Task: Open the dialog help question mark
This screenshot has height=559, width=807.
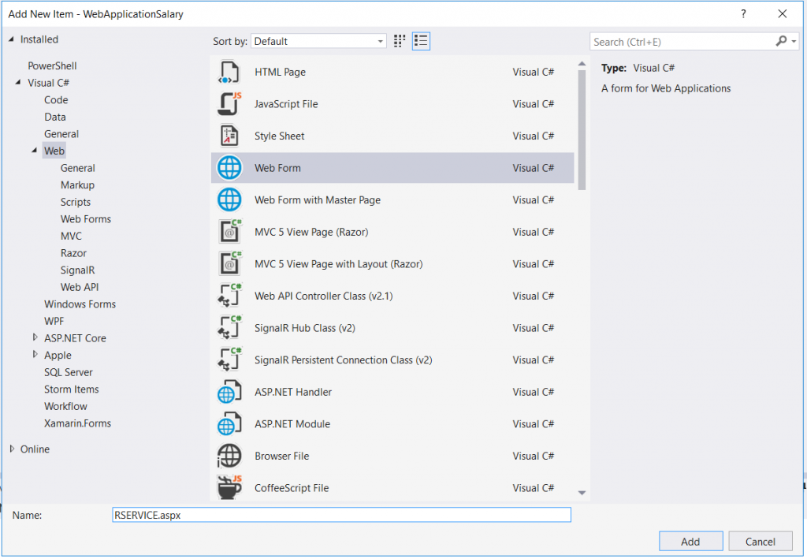Action: (x=743, y=14)
